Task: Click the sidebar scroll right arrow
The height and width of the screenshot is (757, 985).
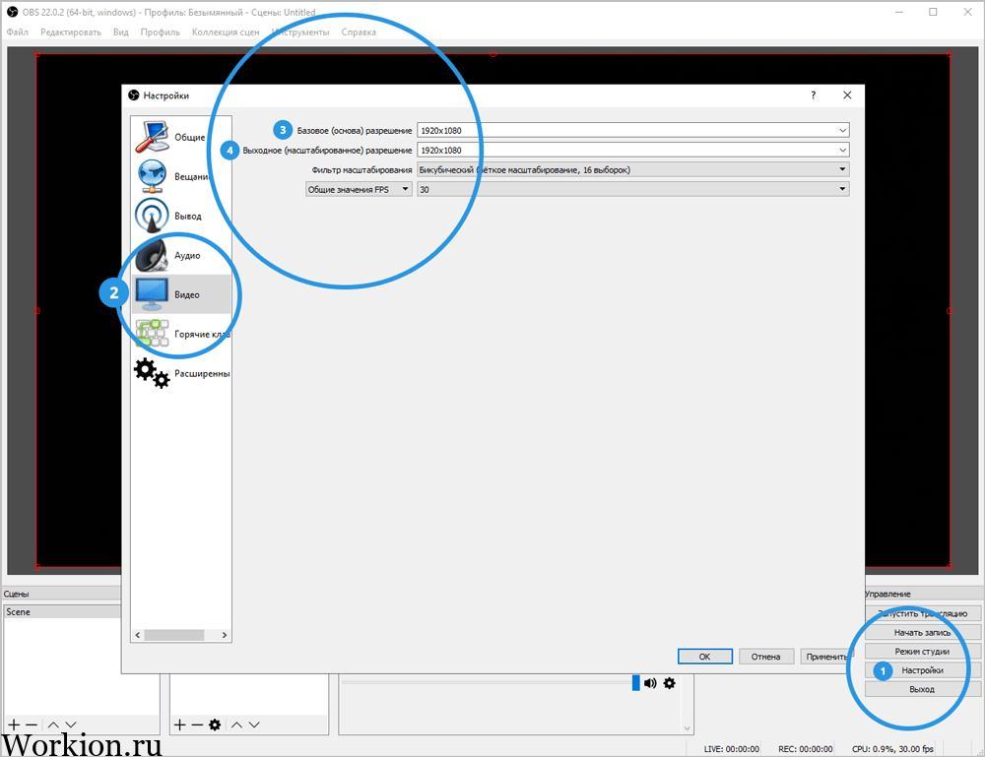Action: tap(225, 635)
